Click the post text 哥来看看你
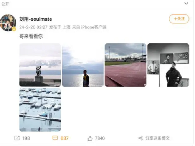The width and height of the screenshot is (195, 146). pos(31,36)
